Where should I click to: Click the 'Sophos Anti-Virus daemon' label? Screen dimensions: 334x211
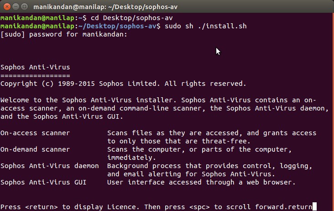point(50,166)
